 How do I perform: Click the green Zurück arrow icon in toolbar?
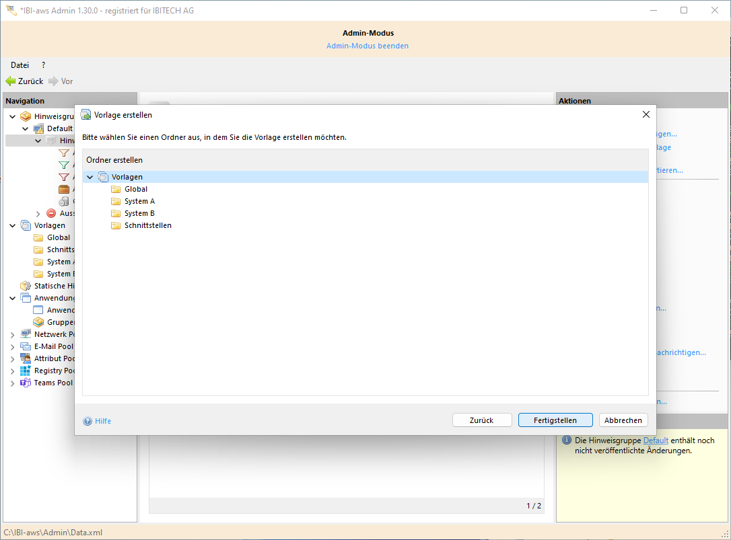tap(11, 81)
